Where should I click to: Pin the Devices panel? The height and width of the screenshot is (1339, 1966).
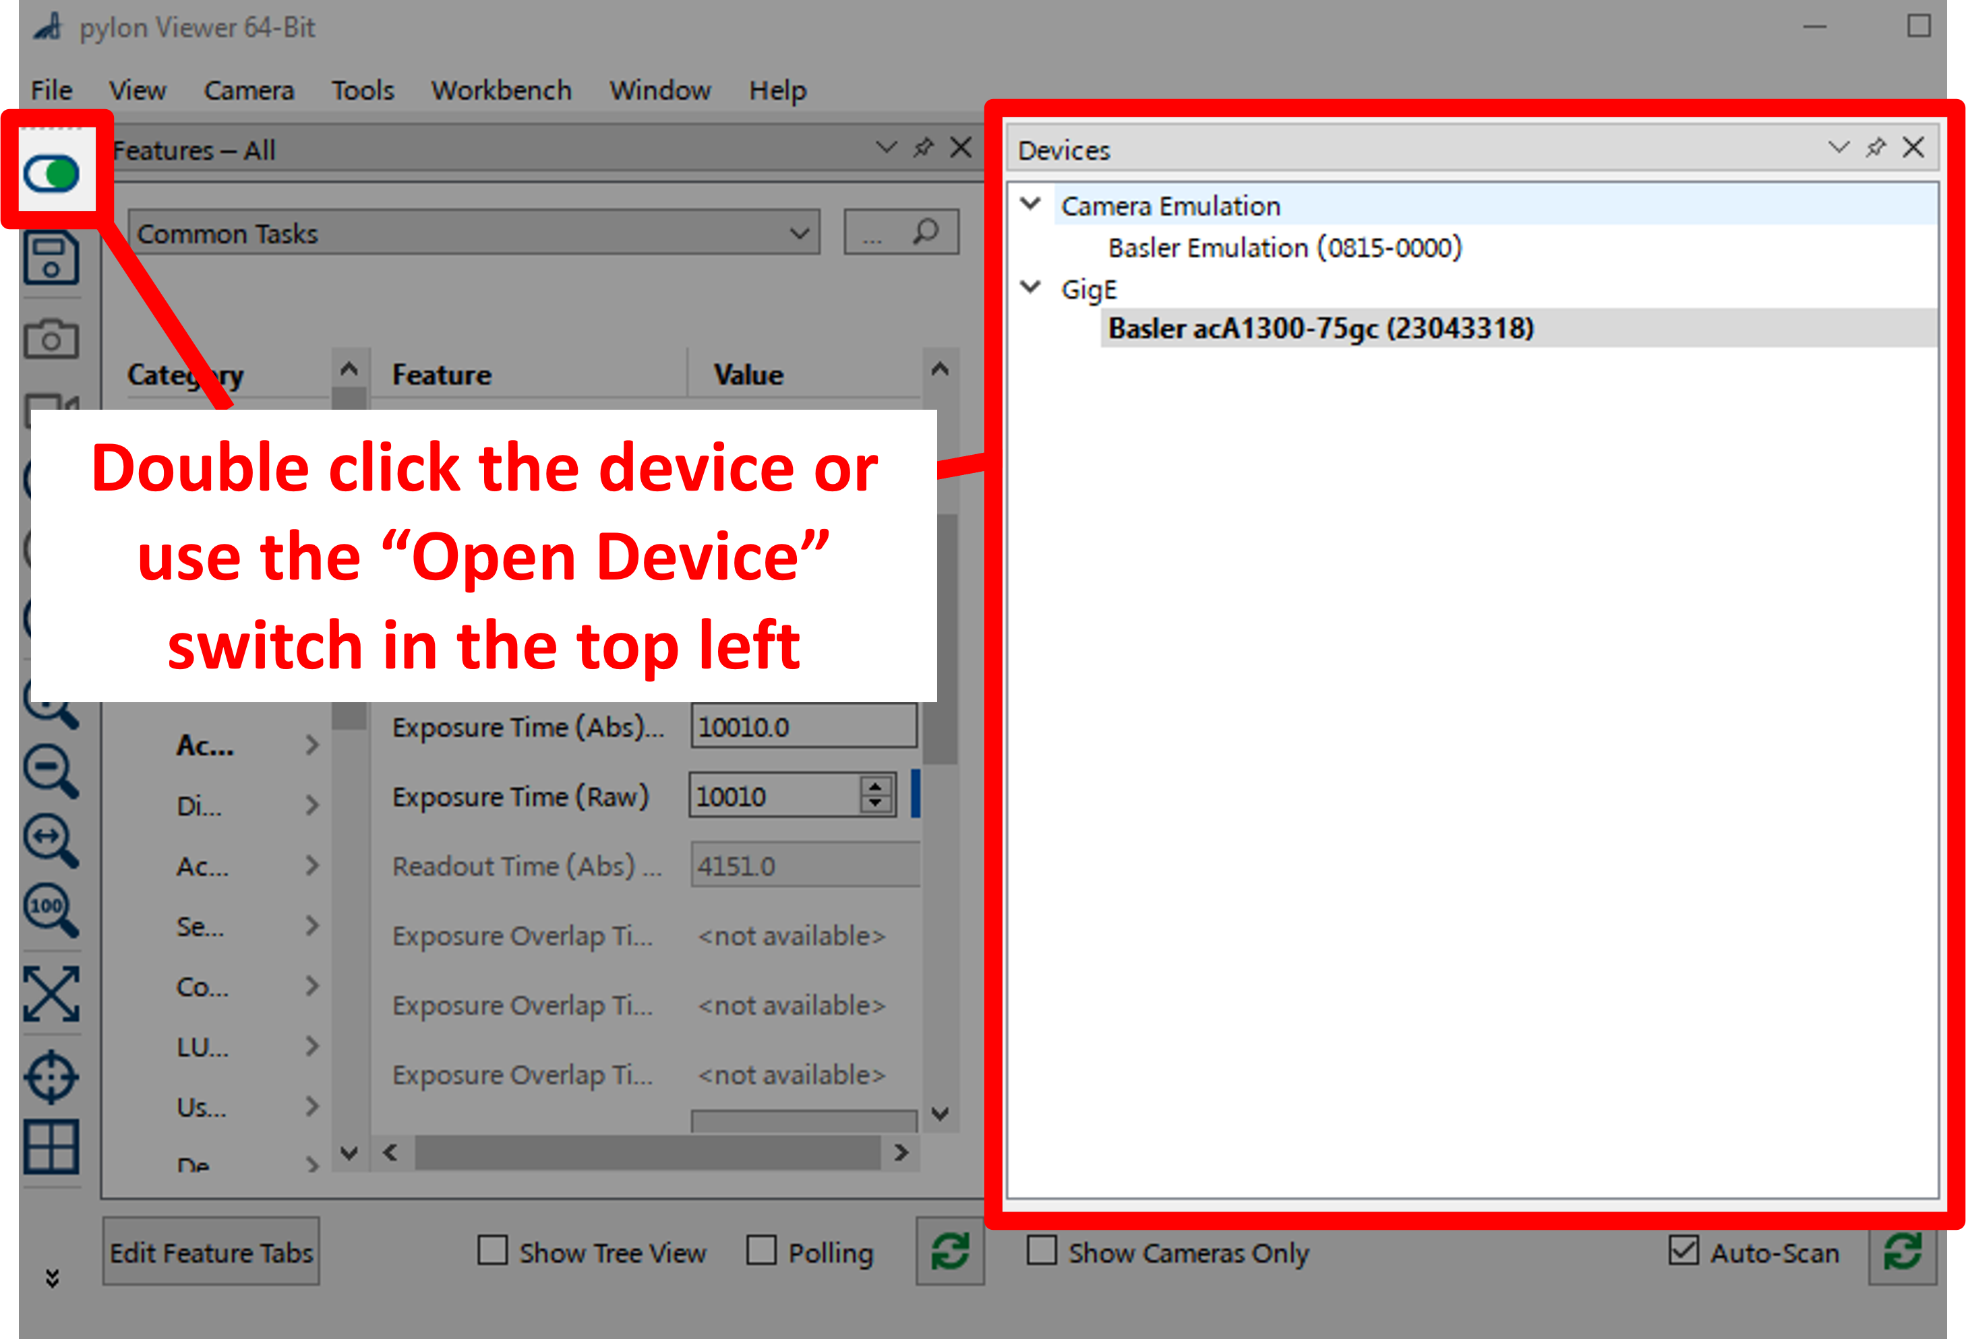pyautogui.click(x=1876, y=148)
